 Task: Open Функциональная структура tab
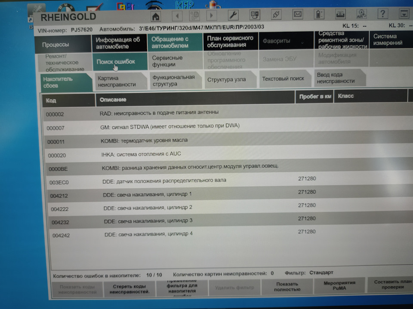pos(176,80)
